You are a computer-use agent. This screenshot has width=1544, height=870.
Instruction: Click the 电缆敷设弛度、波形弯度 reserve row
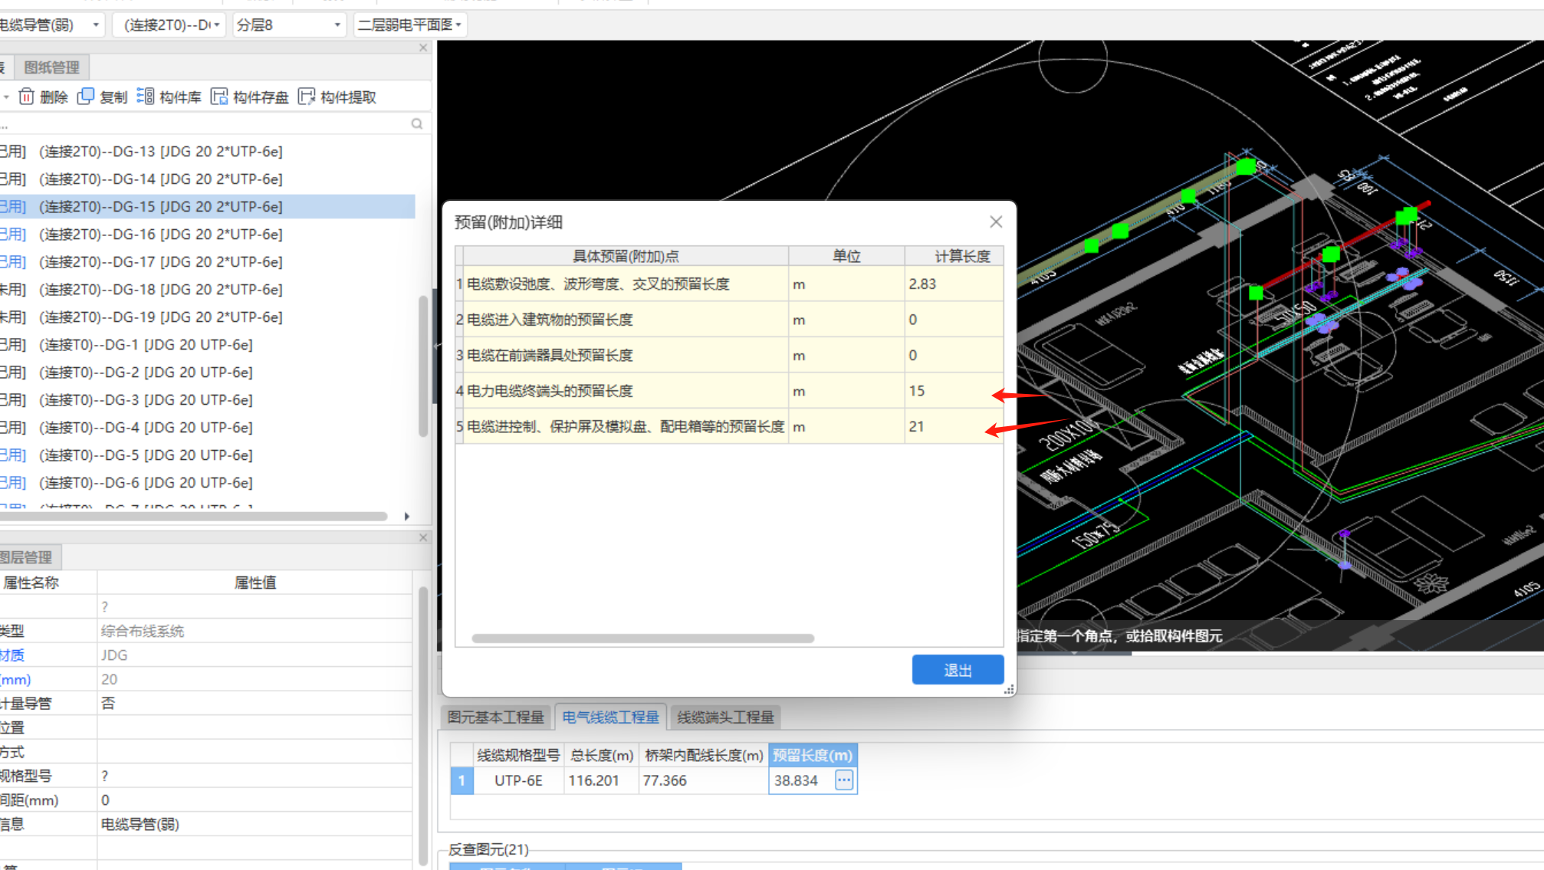coord(729,284)
